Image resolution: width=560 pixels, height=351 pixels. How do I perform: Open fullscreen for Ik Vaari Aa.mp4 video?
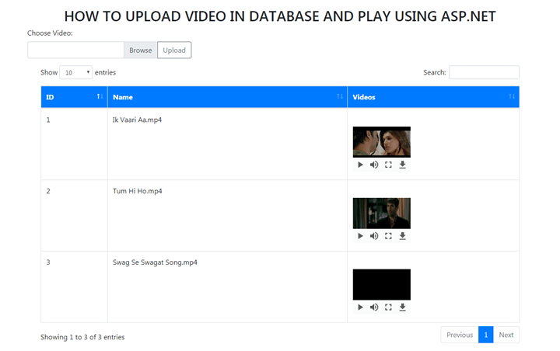point(388,165)
